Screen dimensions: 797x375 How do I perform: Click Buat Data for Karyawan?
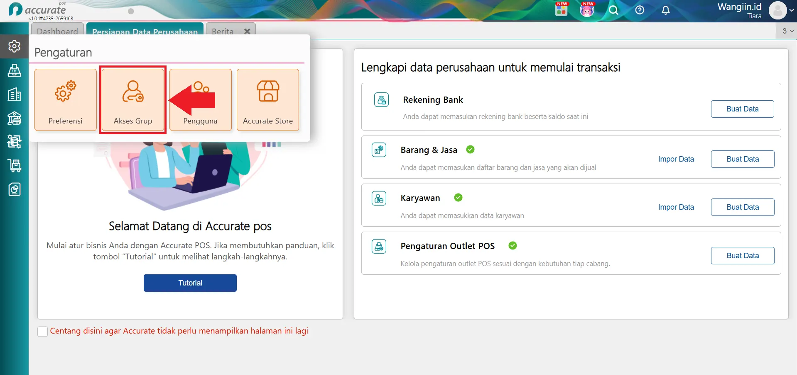(x=743, y=207)
